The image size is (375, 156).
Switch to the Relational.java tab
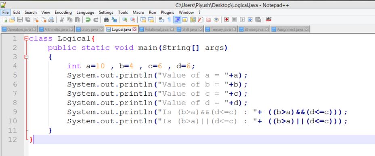(157, 30)
